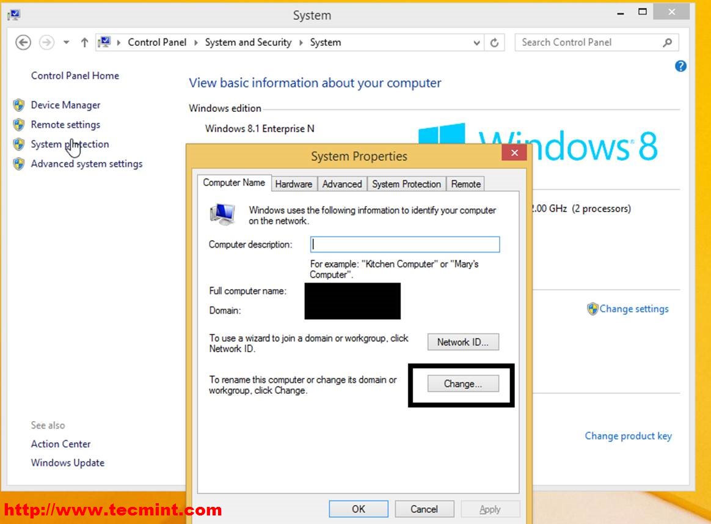Cancel the System Properties dialog
The image size is (711, 524).
425,509
